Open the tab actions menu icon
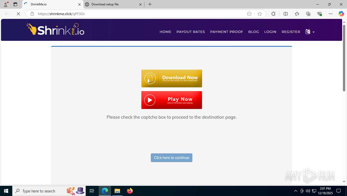 coord(15,4)
